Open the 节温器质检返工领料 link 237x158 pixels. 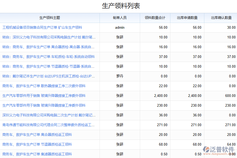click(x=37, y=144)
